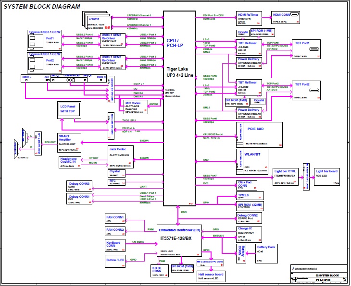This screenshot has height=286, width=351.
Task: Click the DDI Port B + DDC label
Action: pos(213,15)
